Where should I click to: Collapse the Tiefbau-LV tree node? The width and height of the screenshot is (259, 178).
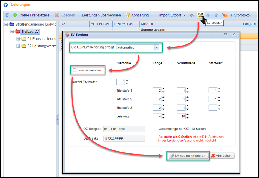[x=12, y=32]
